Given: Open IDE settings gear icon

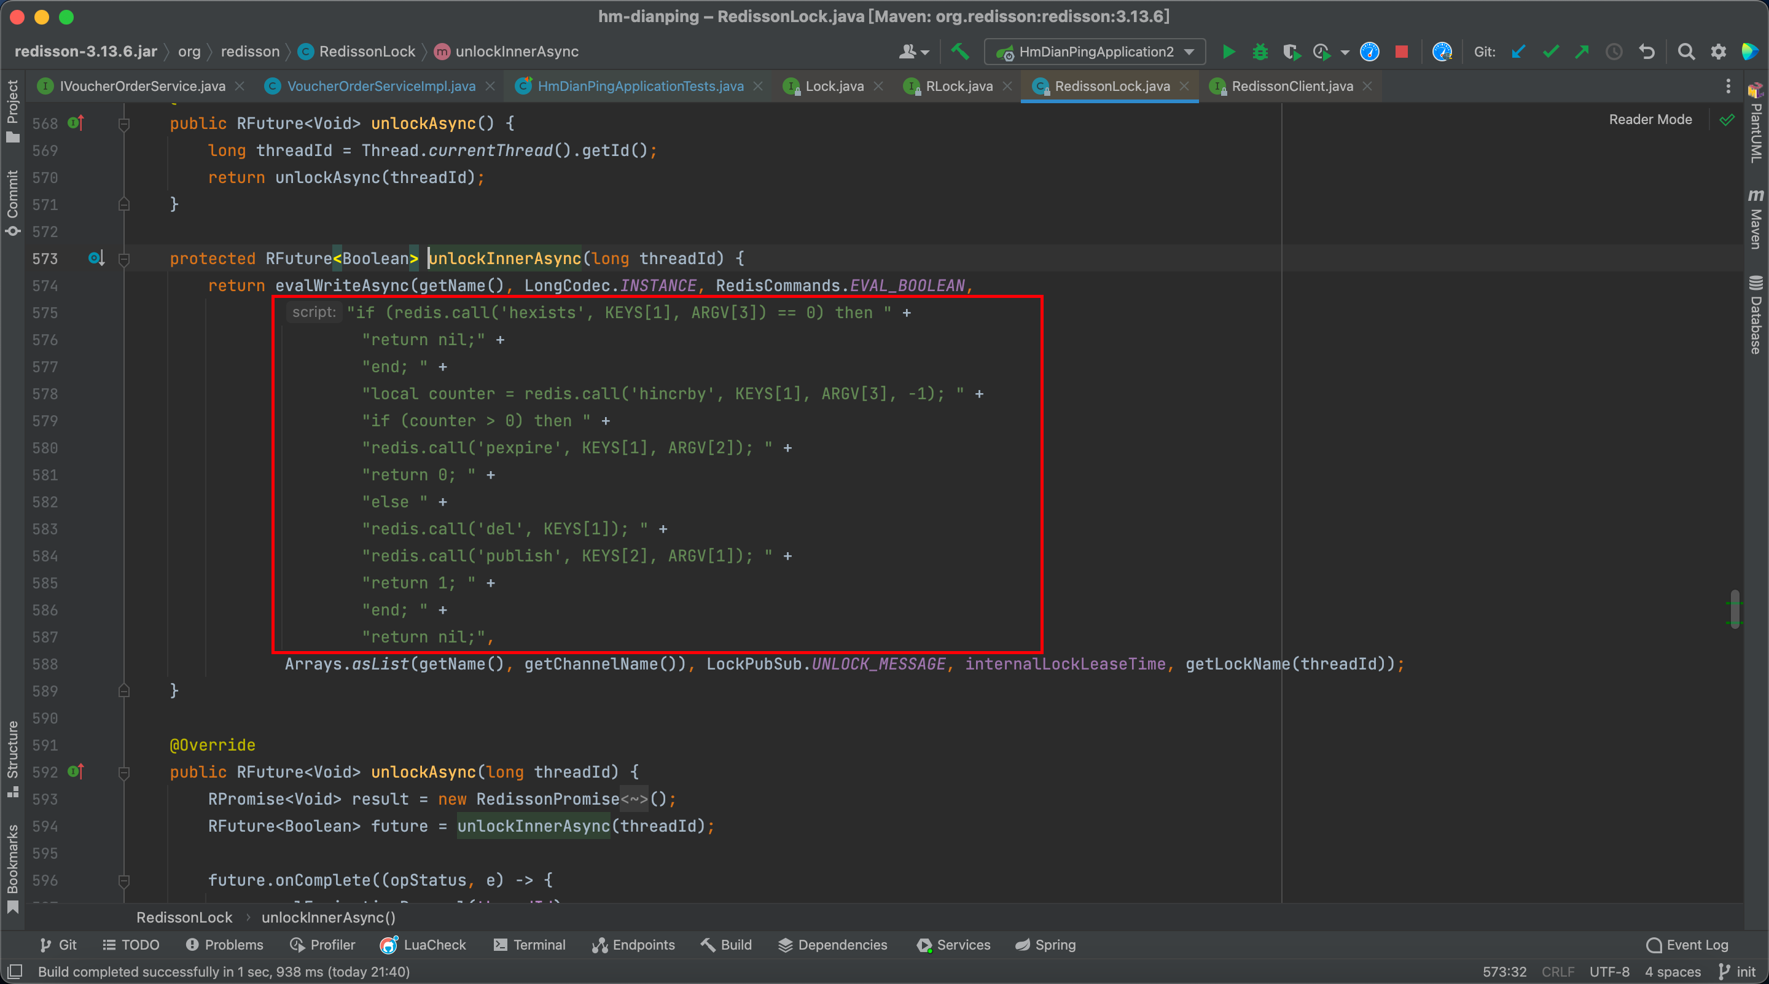Looking at the screenshot, I should 1718,52.
